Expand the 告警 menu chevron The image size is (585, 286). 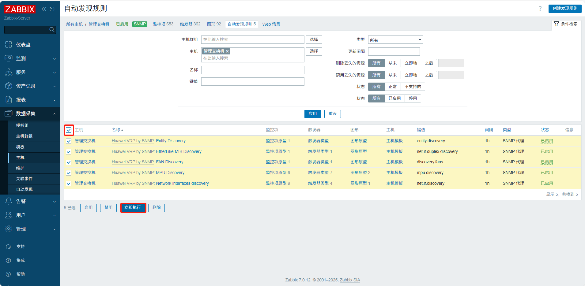55,202
